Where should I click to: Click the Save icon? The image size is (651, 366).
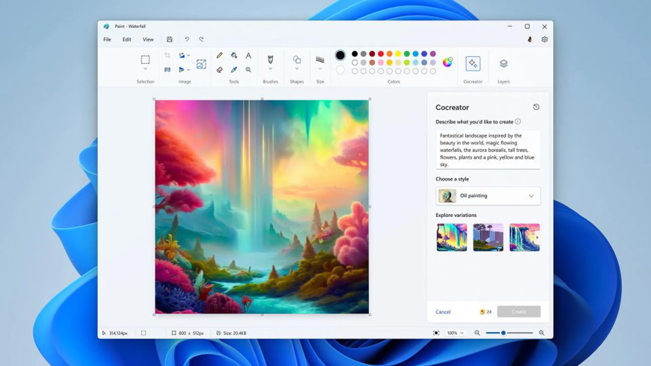(x=169, y=39)
